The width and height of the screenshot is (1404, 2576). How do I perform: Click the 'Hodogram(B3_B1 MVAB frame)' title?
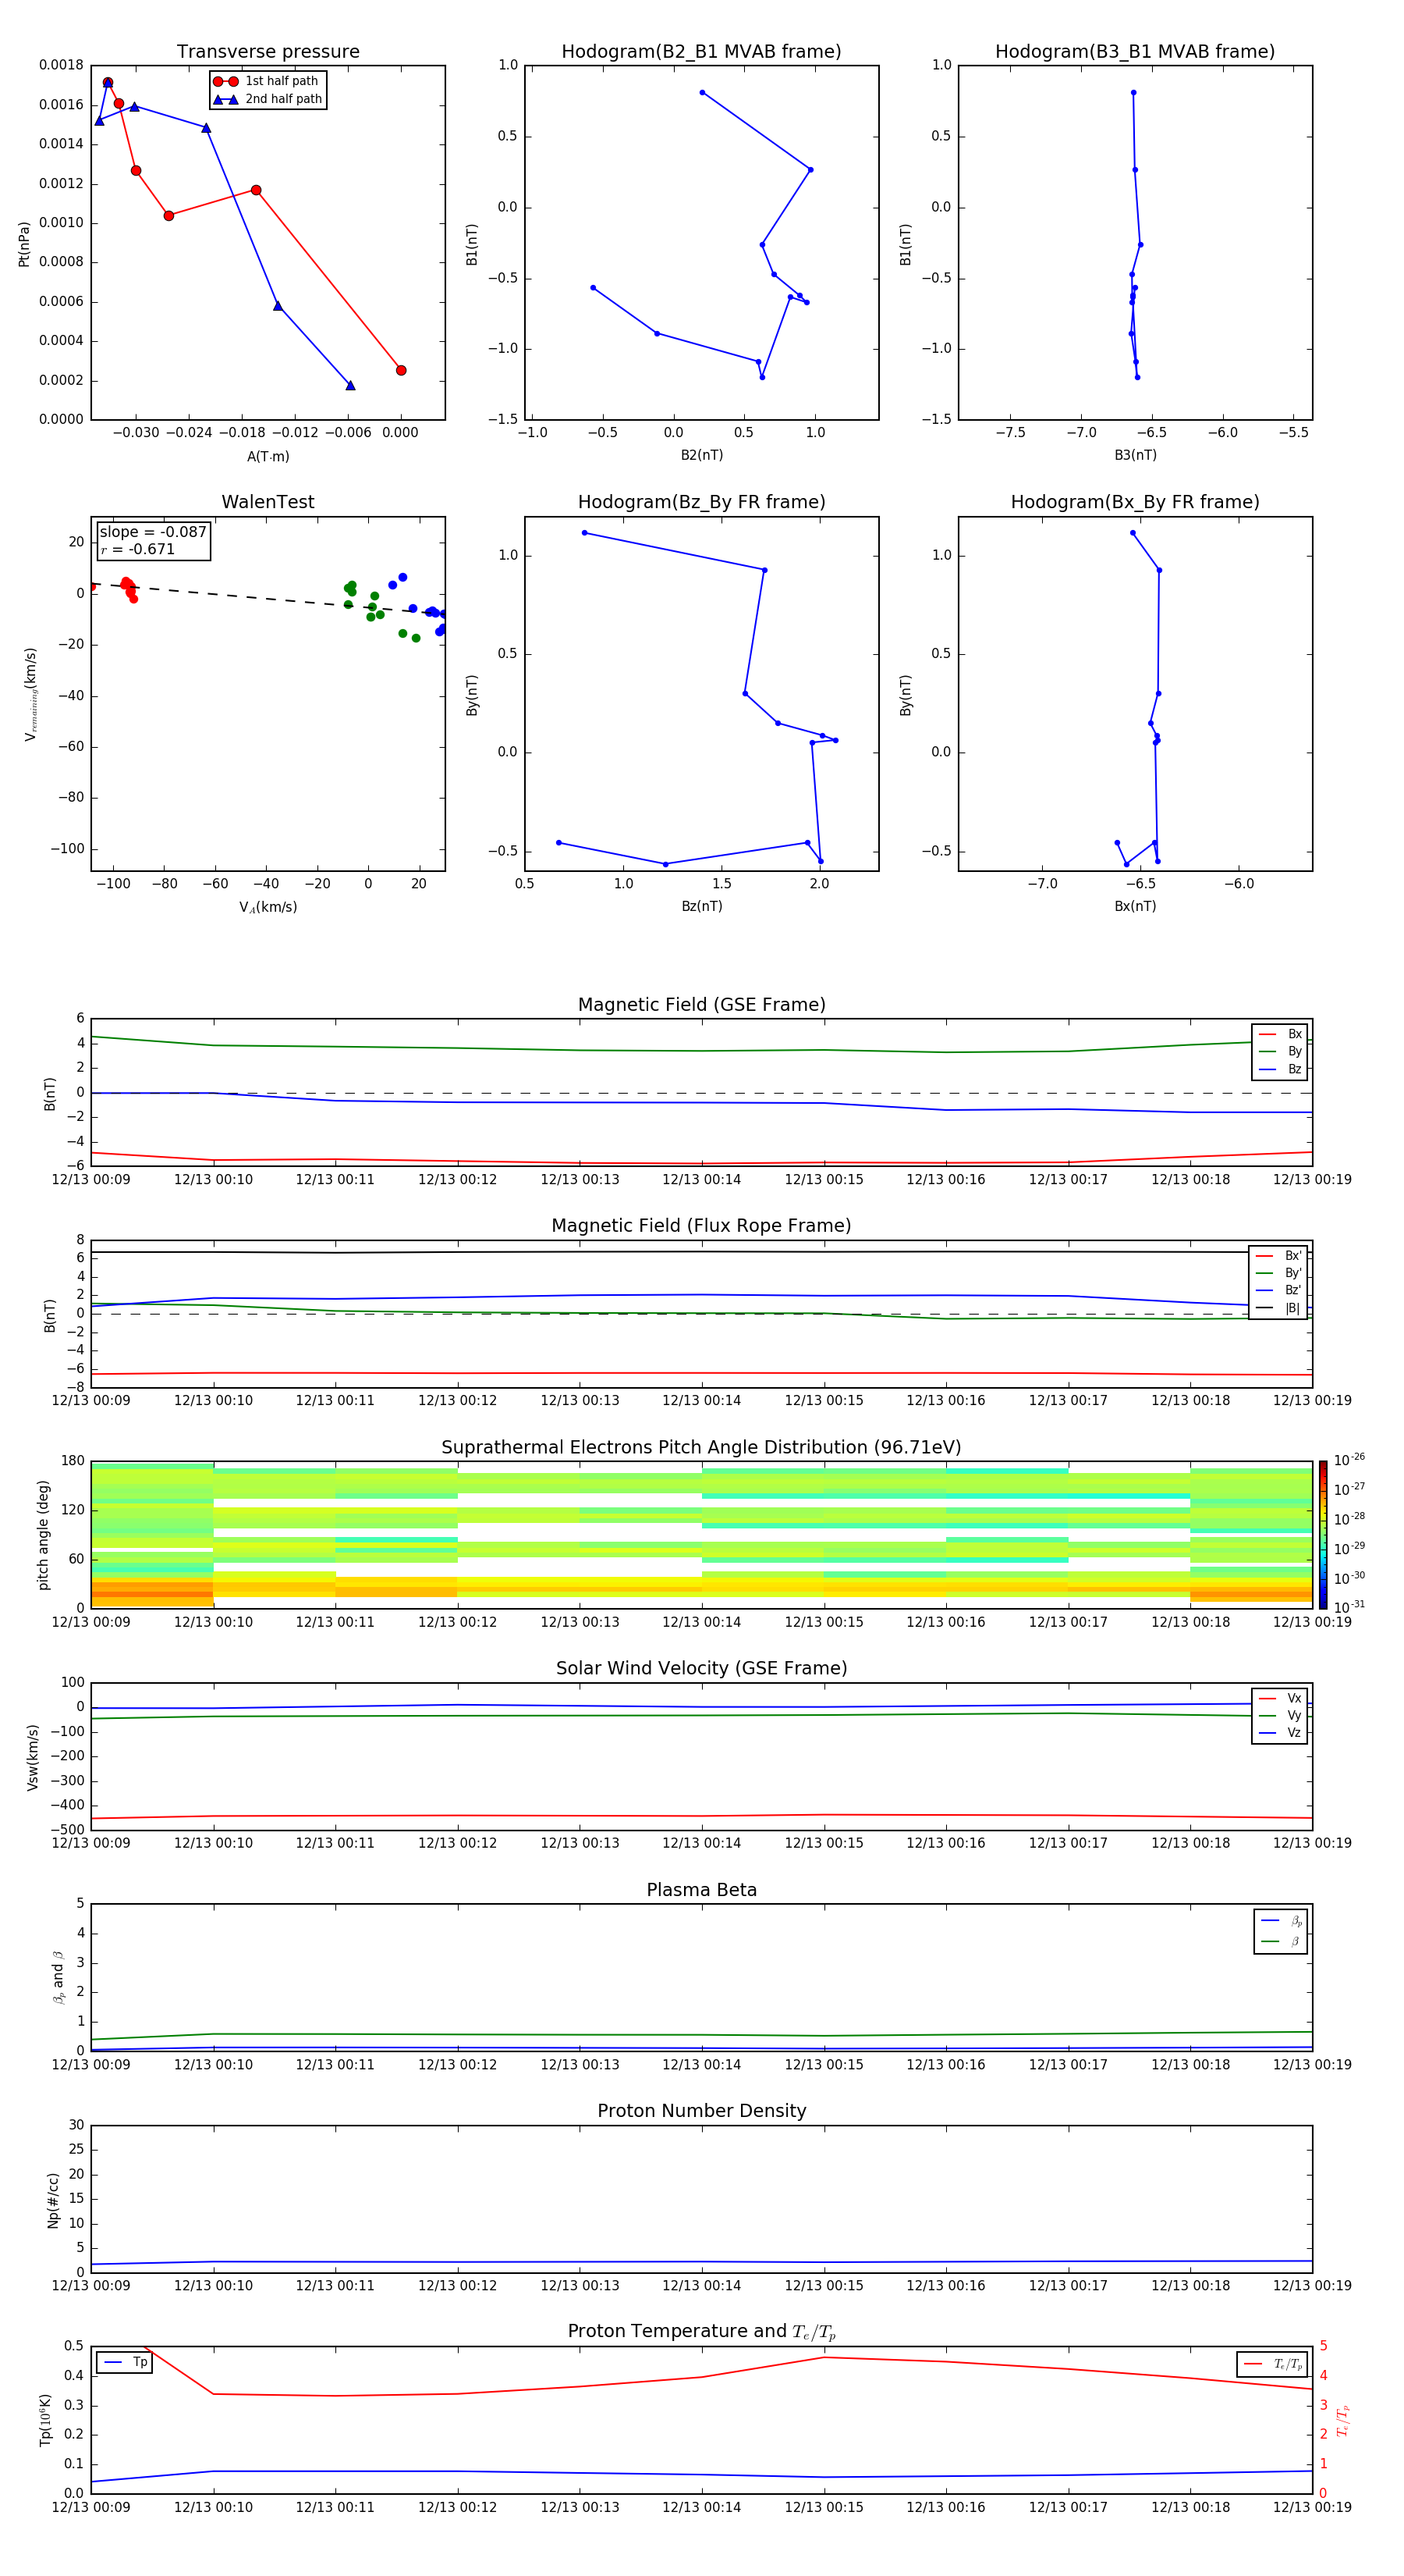(1134, 51)
